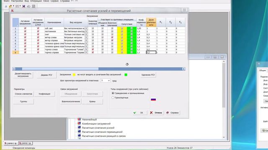
Task: Open the Справка menu in menu bar
Action: pyautogui.click(x=65, y=1)
